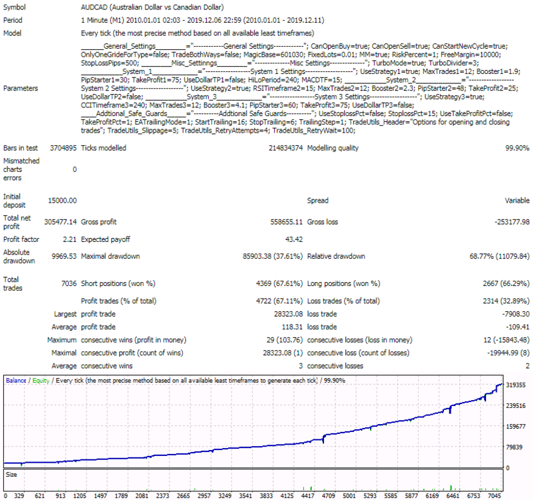This screenshot has width=534, height=500.
Task: Click the x-axis tick label '2081'
Action: (x=142, y=496)
